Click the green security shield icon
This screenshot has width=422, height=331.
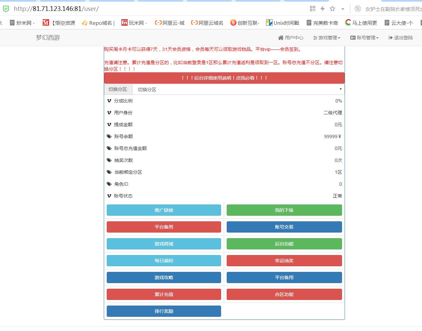[6, 9]
